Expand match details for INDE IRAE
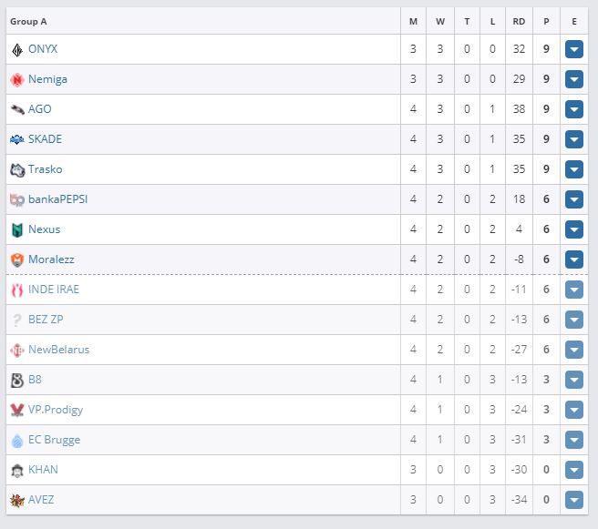 tap(573, 290)
